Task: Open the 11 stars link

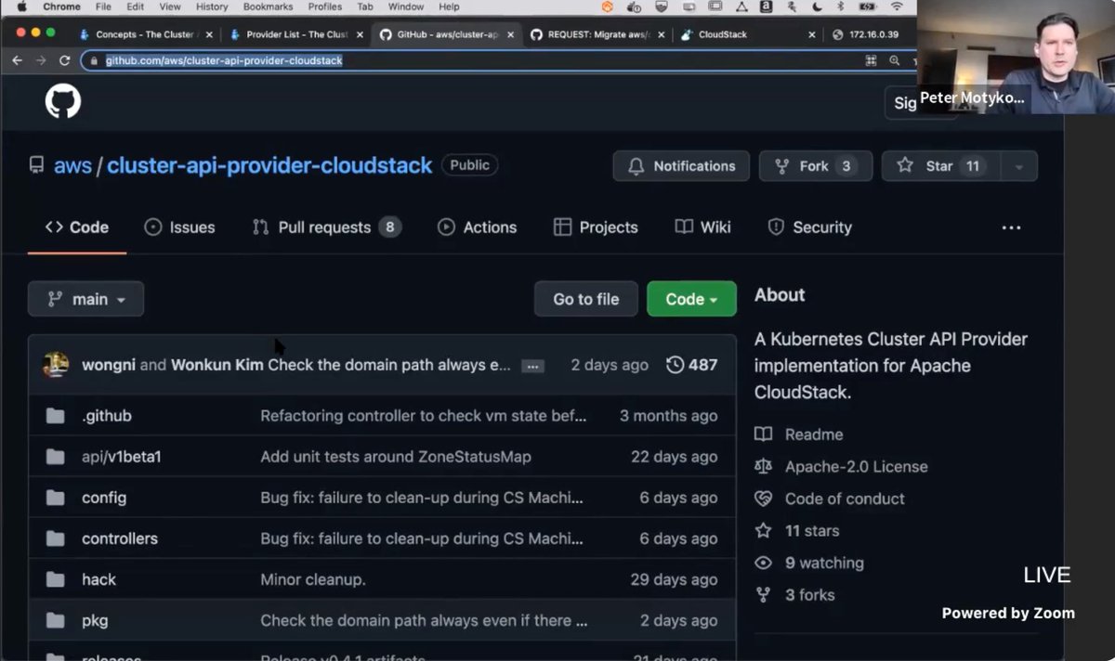Action: (x=812, y=531)
